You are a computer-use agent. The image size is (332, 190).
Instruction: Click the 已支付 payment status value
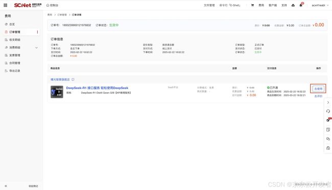[x=258, y=48]
